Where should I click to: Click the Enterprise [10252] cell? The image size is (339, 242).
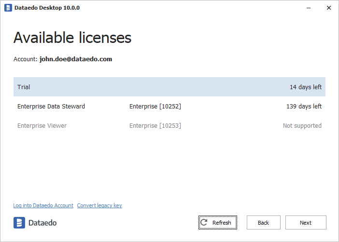point(155,107)
